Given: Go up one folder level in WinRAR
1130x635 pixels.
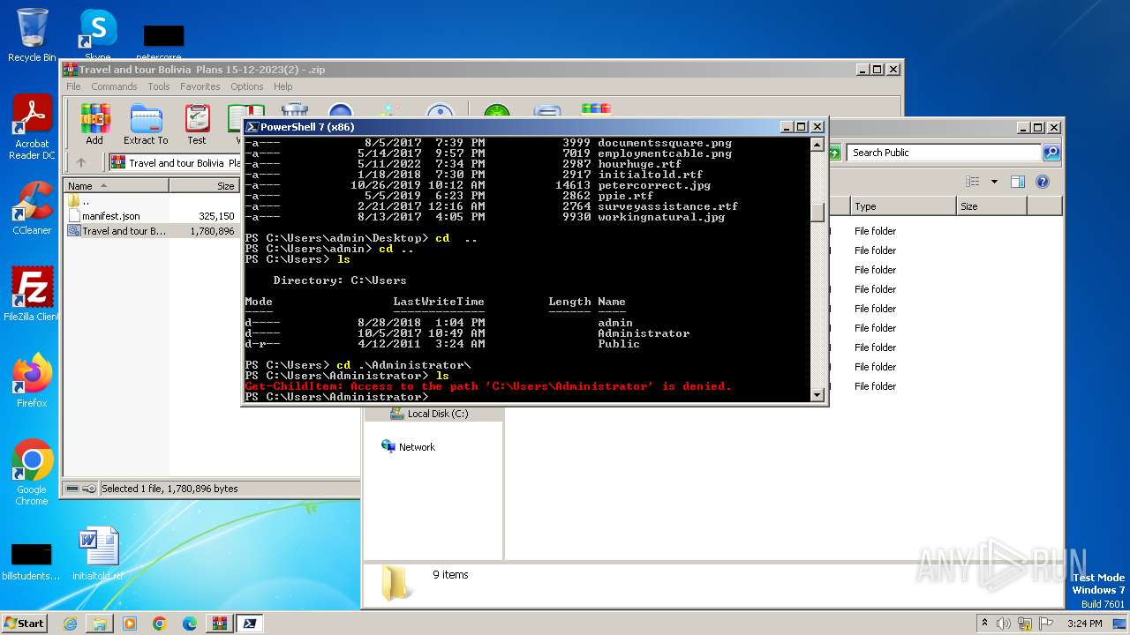Looking at the screenshot, I should (x=81, y=162).
